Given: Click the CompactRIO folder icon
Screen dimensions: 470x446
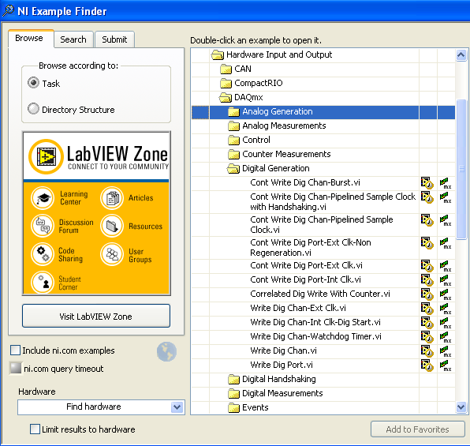Looking at the screenshot, I should (226, 83).
